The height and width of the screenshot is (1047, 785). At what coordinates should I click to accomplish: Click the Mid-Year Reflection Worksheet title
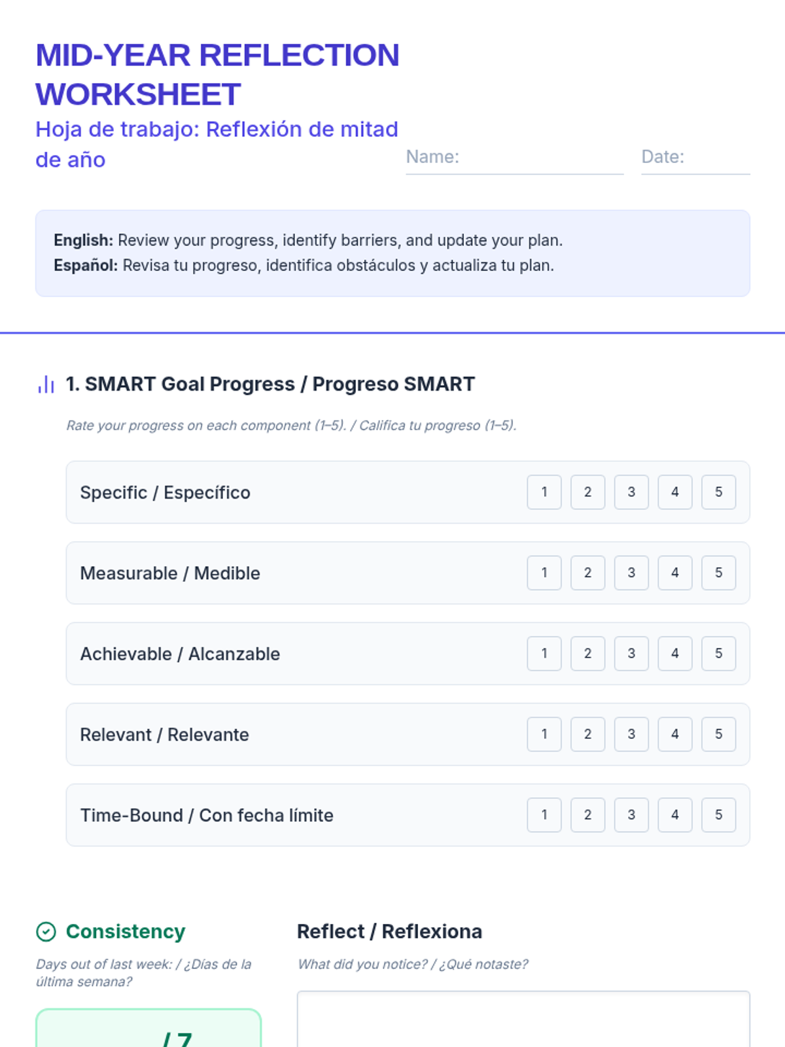217,75
